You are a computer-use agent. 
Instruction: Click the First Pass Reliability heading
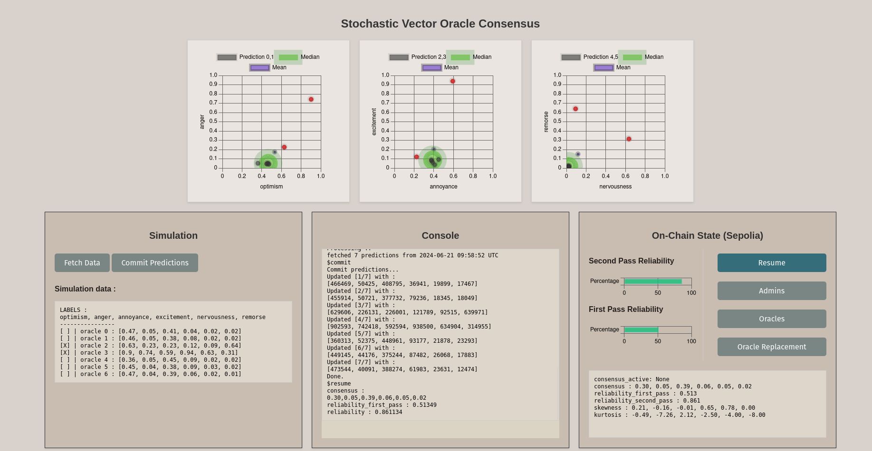click(x=626, y=310)
